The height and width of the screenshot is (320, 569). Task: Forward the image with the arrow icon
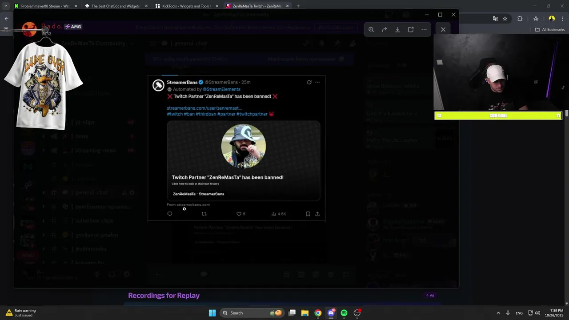tap(385, 30)
